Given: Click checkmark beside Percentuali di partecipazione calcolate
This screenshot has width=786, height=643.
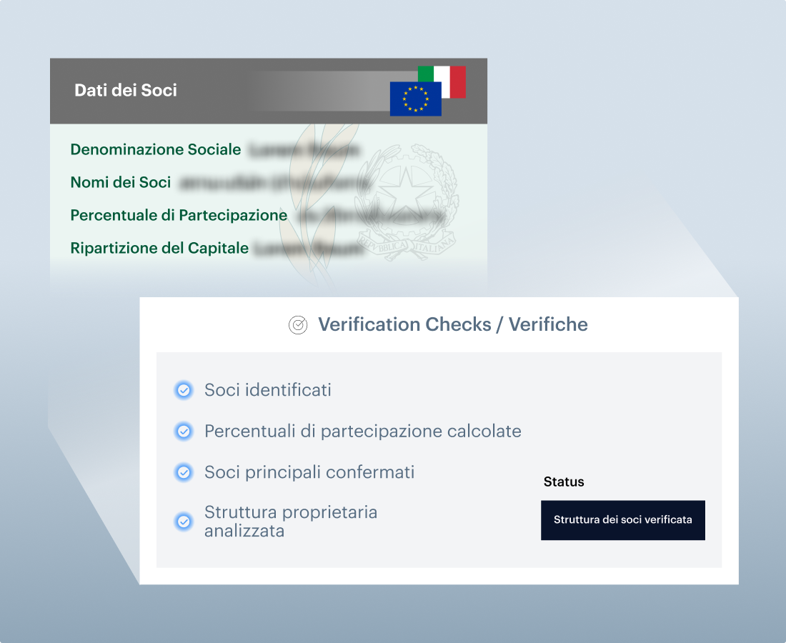Looking at the screenshot, I should [184, 432].
